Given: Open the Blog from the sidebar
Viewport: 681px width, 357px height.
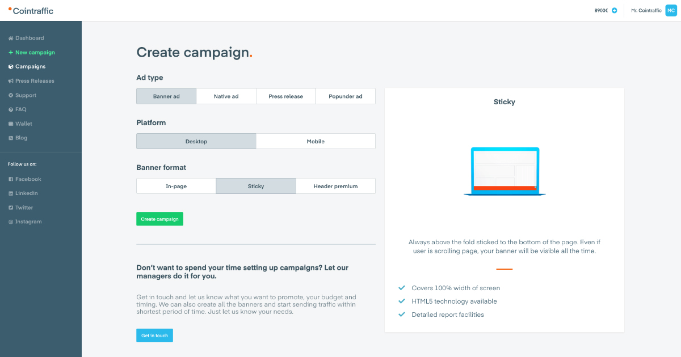Looking at the screenshot, I should (20, 137).
